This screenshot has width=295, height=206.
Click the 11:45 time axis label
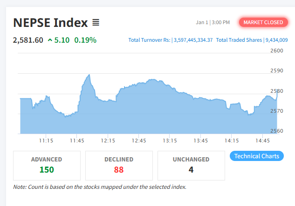(77, 141)
